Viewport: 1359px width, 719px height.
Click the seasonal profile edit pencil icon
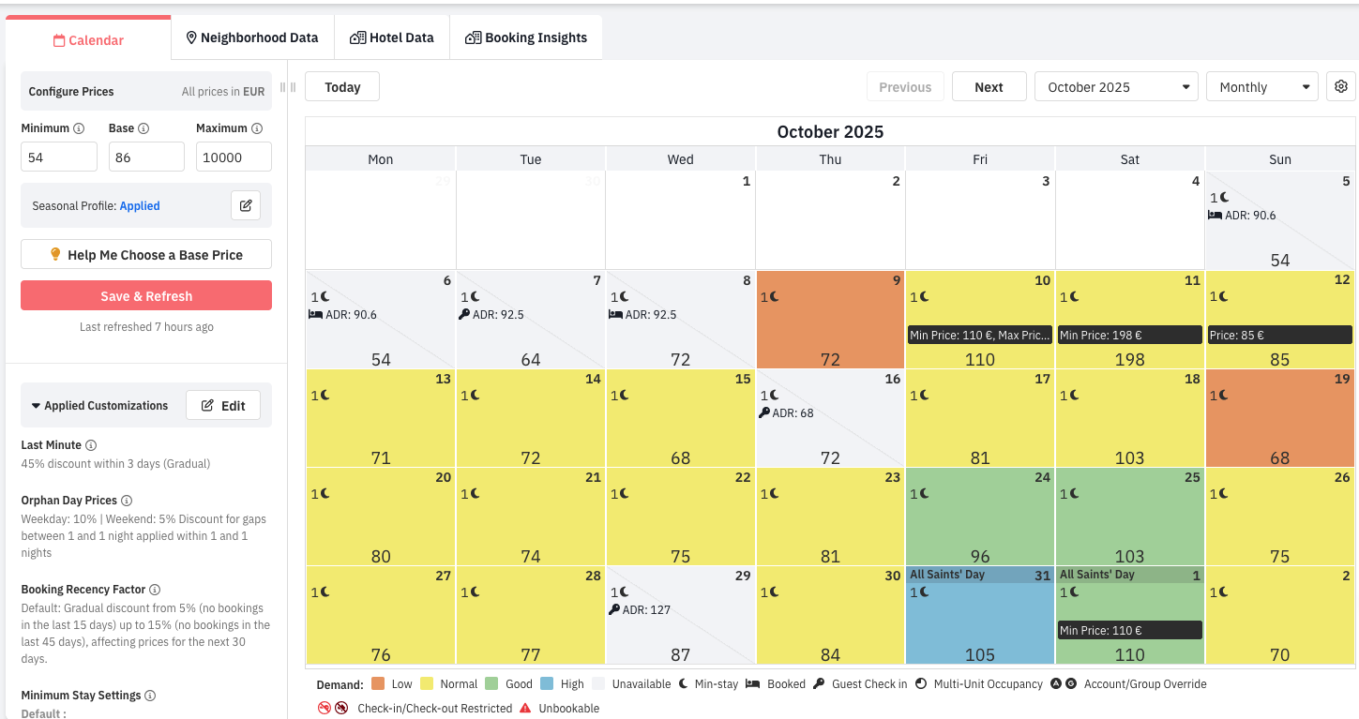point(246,205)
